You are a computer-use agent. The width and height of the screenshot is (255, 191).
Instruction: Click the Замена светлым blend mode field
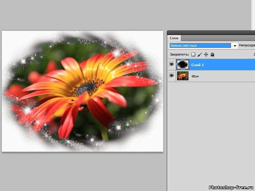coord(200,46)
